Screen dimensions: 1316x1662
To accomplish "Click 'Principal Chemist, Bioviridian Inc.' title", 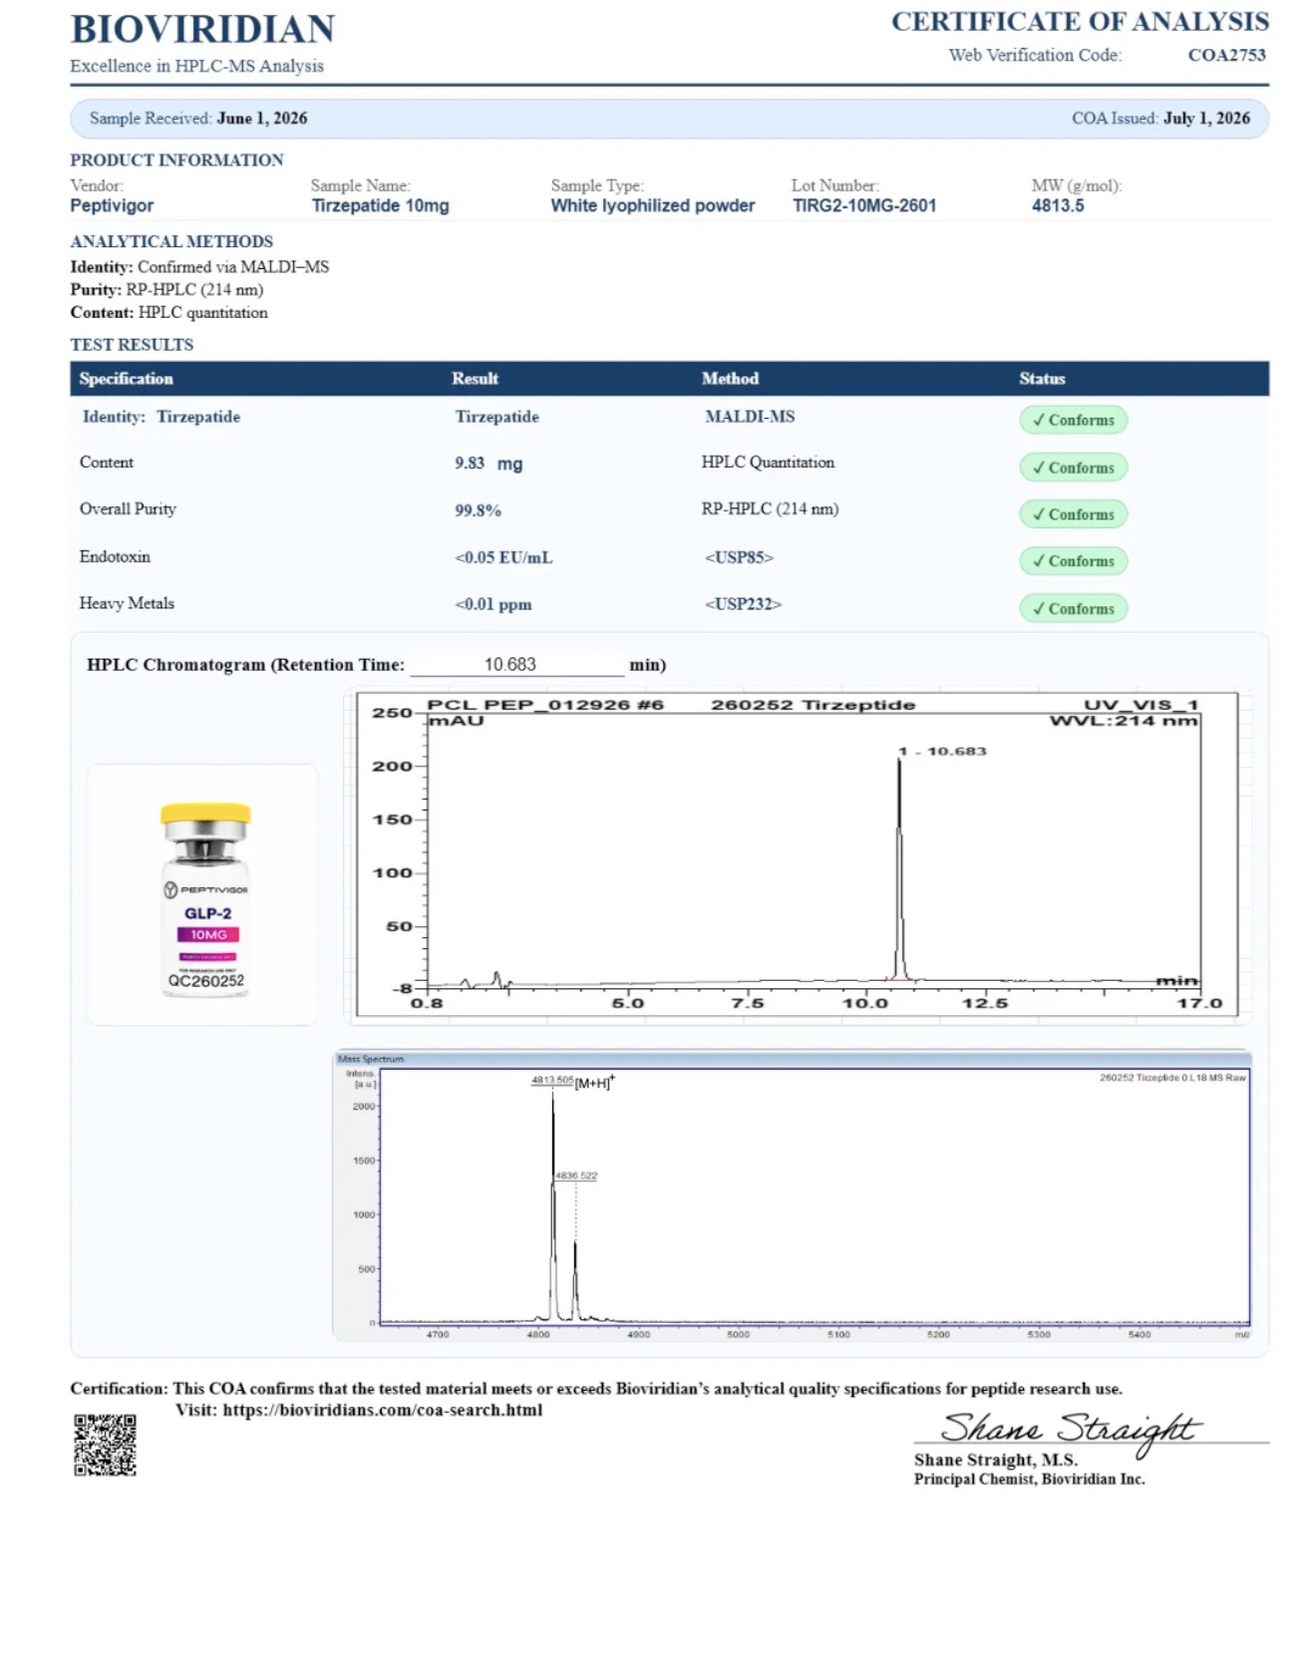I will point(1029,1480).
